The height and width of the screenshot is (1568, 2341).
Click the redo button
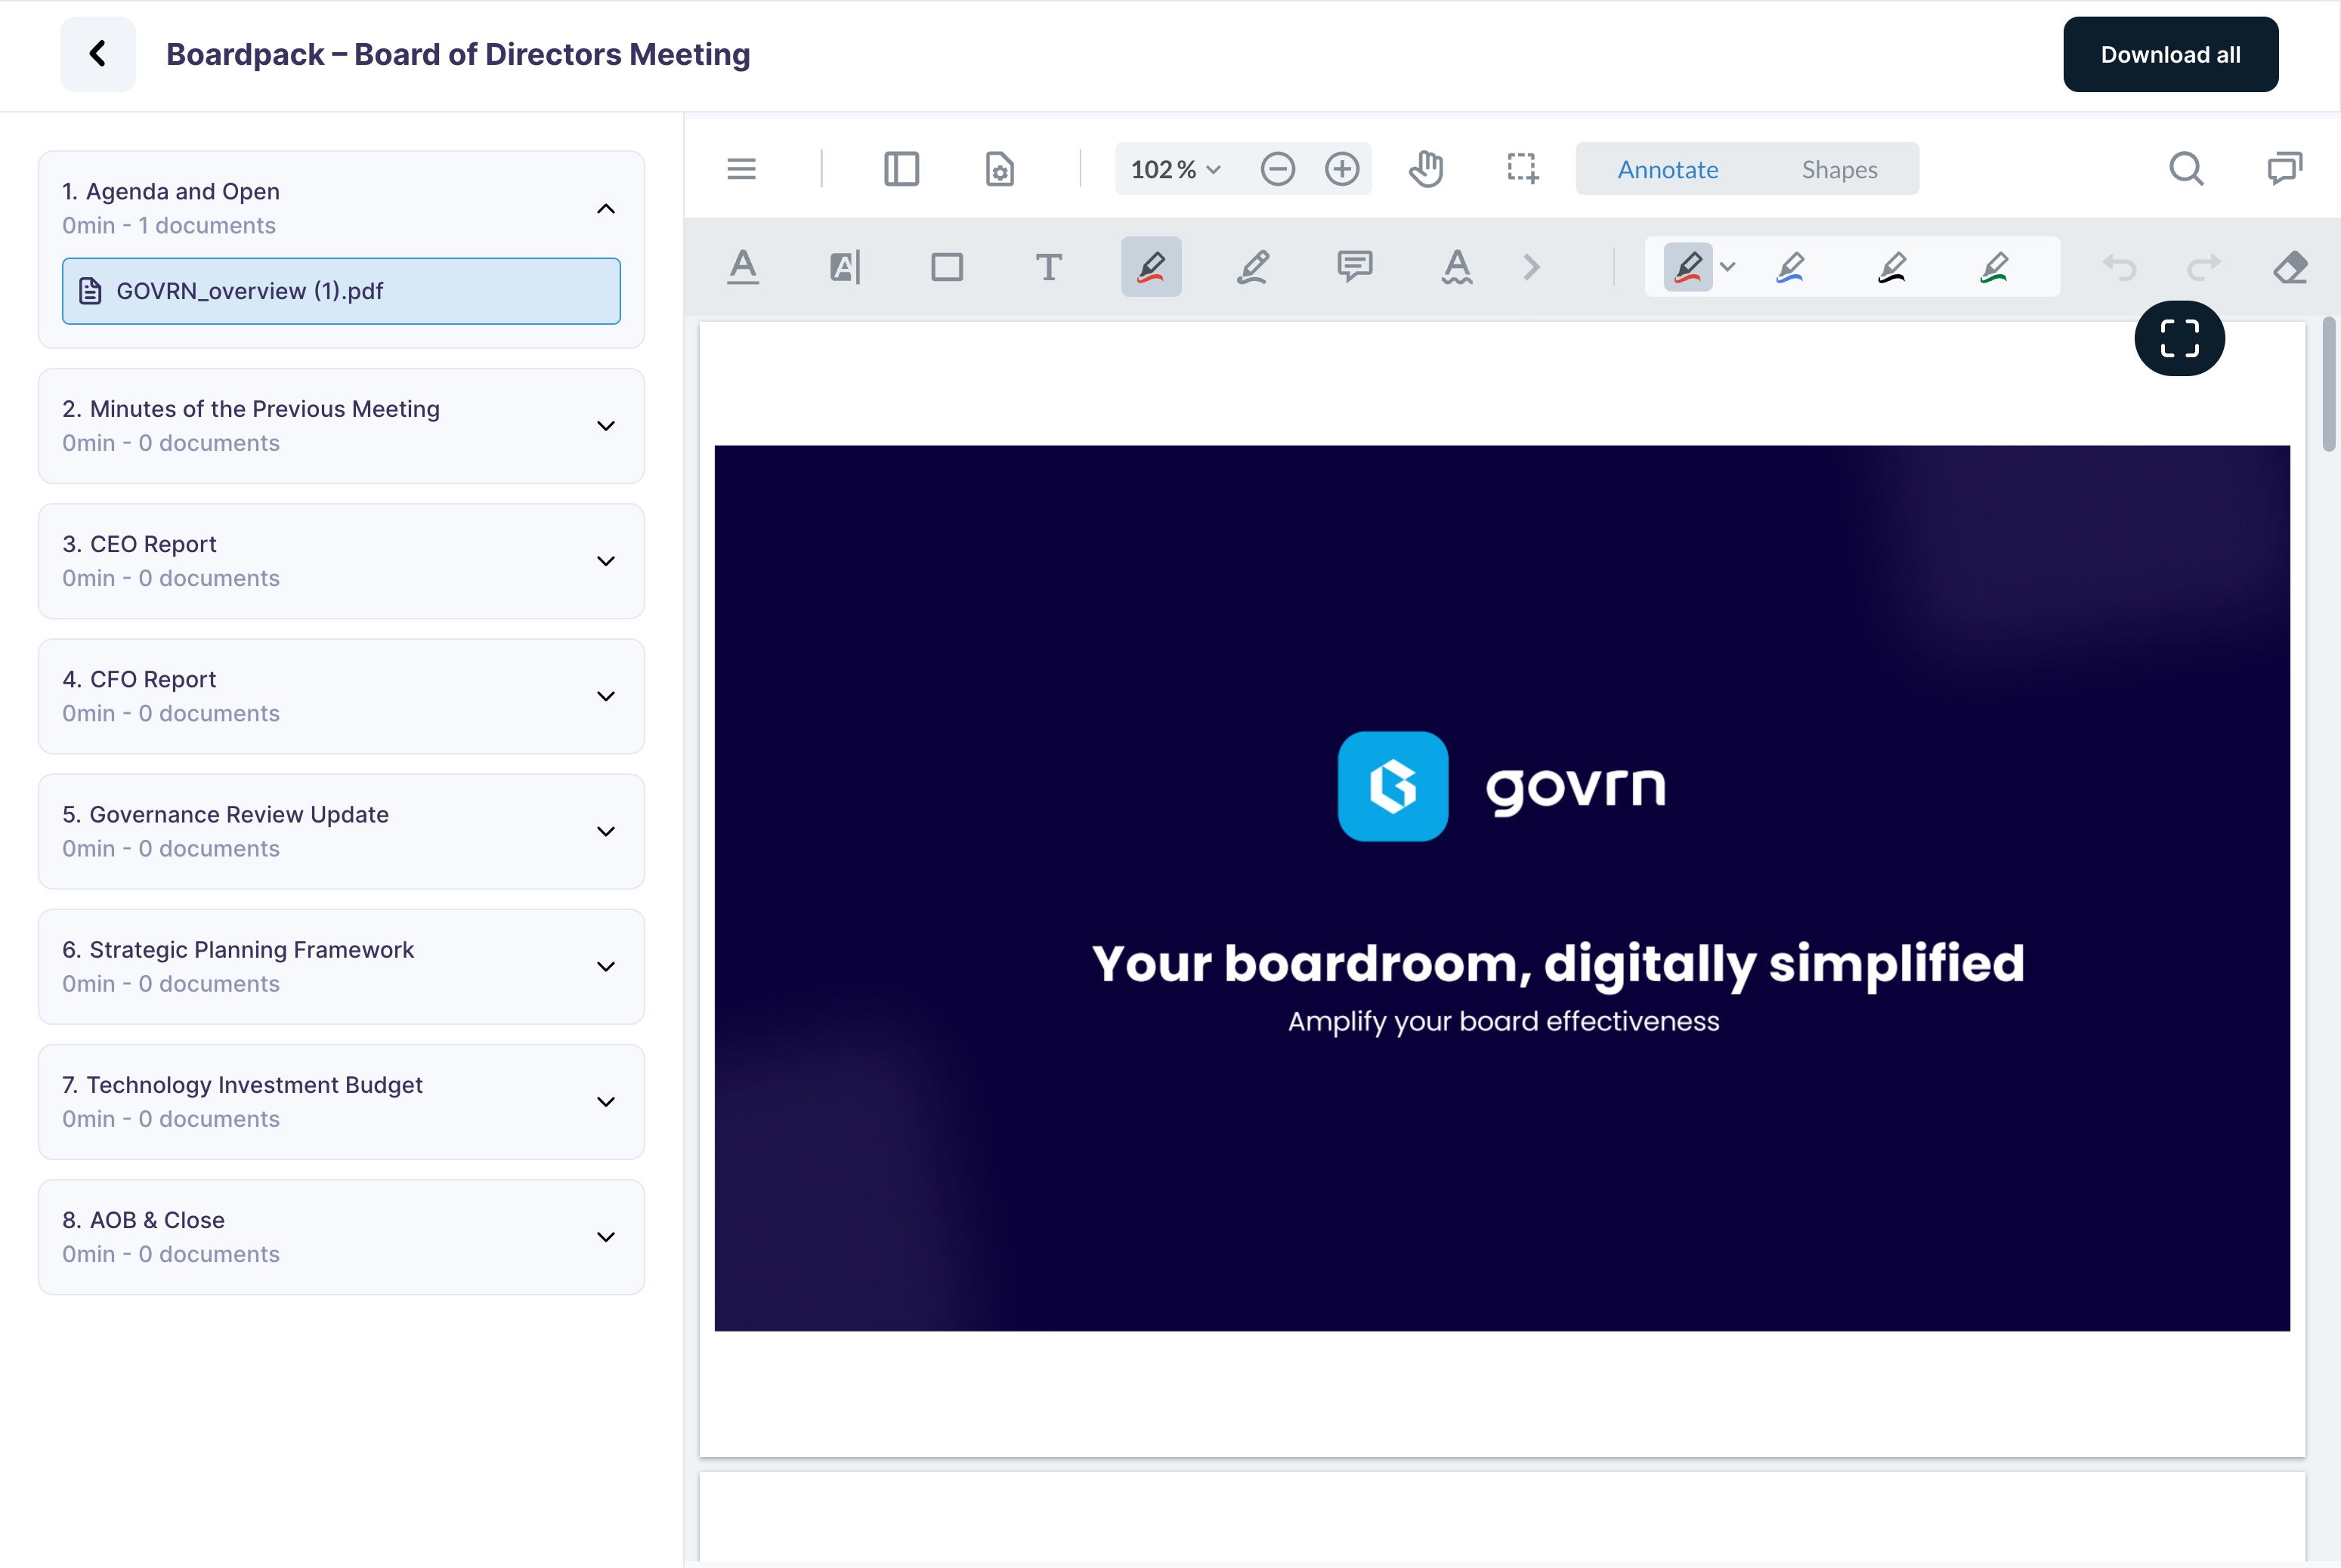(x=2201, y=266)
